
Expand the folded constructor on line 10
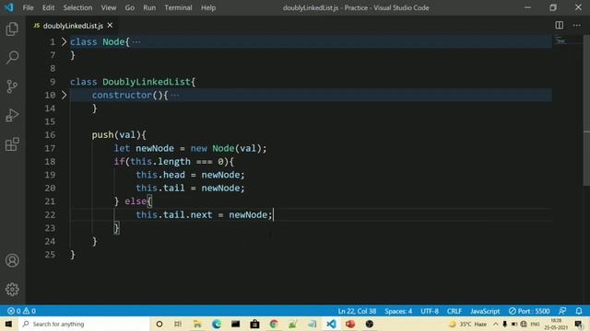click(64, 95)
